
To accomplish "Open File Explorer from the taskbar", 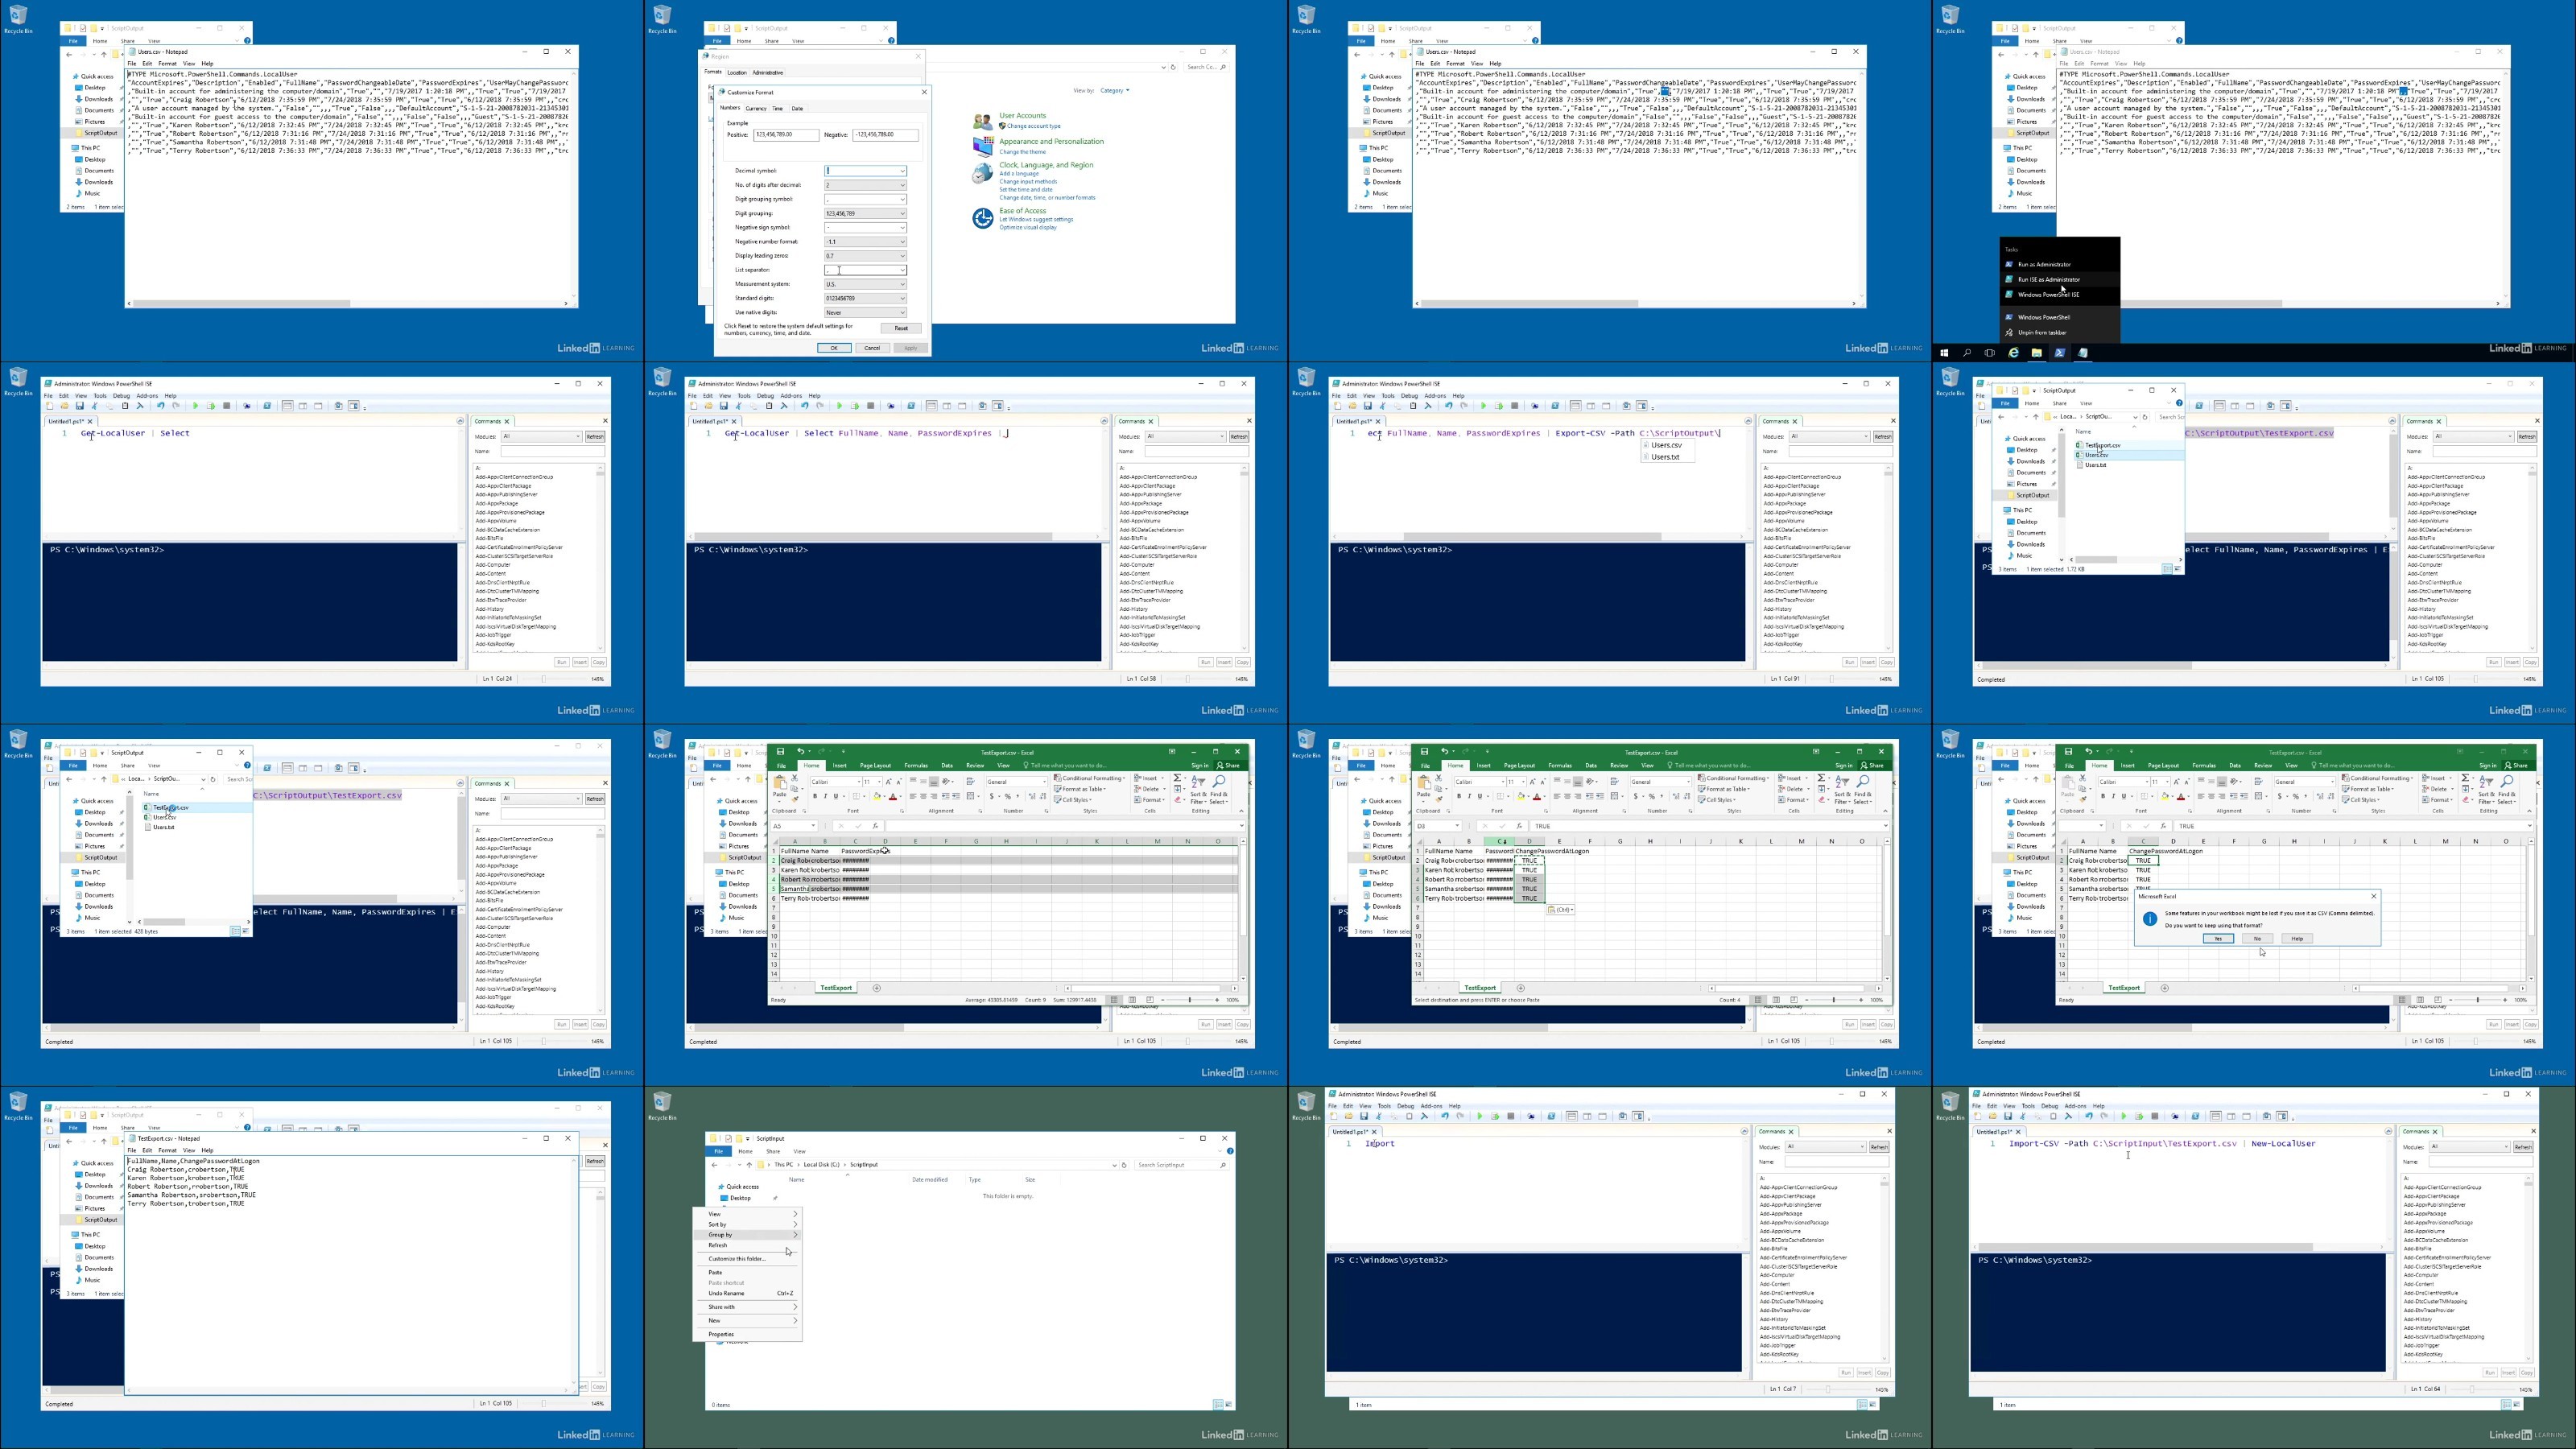I will tap(2036, 353).
